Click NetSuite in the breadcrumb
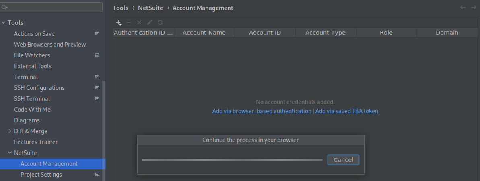Image resolution: width=480 pixels, height=181 pixels. [x=150, y=8]
